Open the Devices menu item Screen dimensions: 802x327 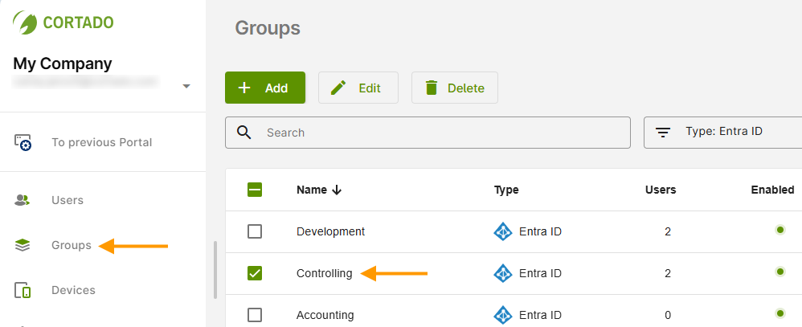73,290
